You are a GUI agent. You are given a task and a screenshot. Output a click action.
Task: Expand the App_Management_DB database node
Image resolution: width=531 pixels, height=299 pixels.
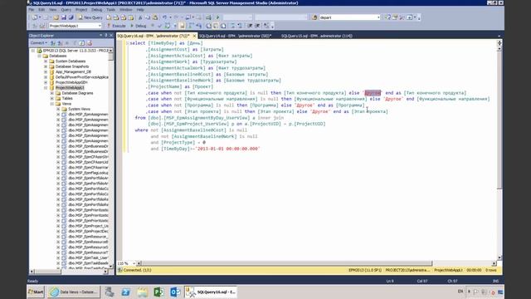46,72
